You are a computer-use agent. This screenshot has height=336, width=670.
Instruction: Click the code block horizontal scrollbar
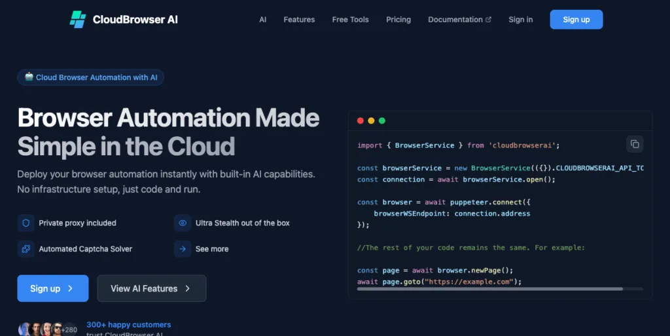pyautogui.click(x=489, y=289)
